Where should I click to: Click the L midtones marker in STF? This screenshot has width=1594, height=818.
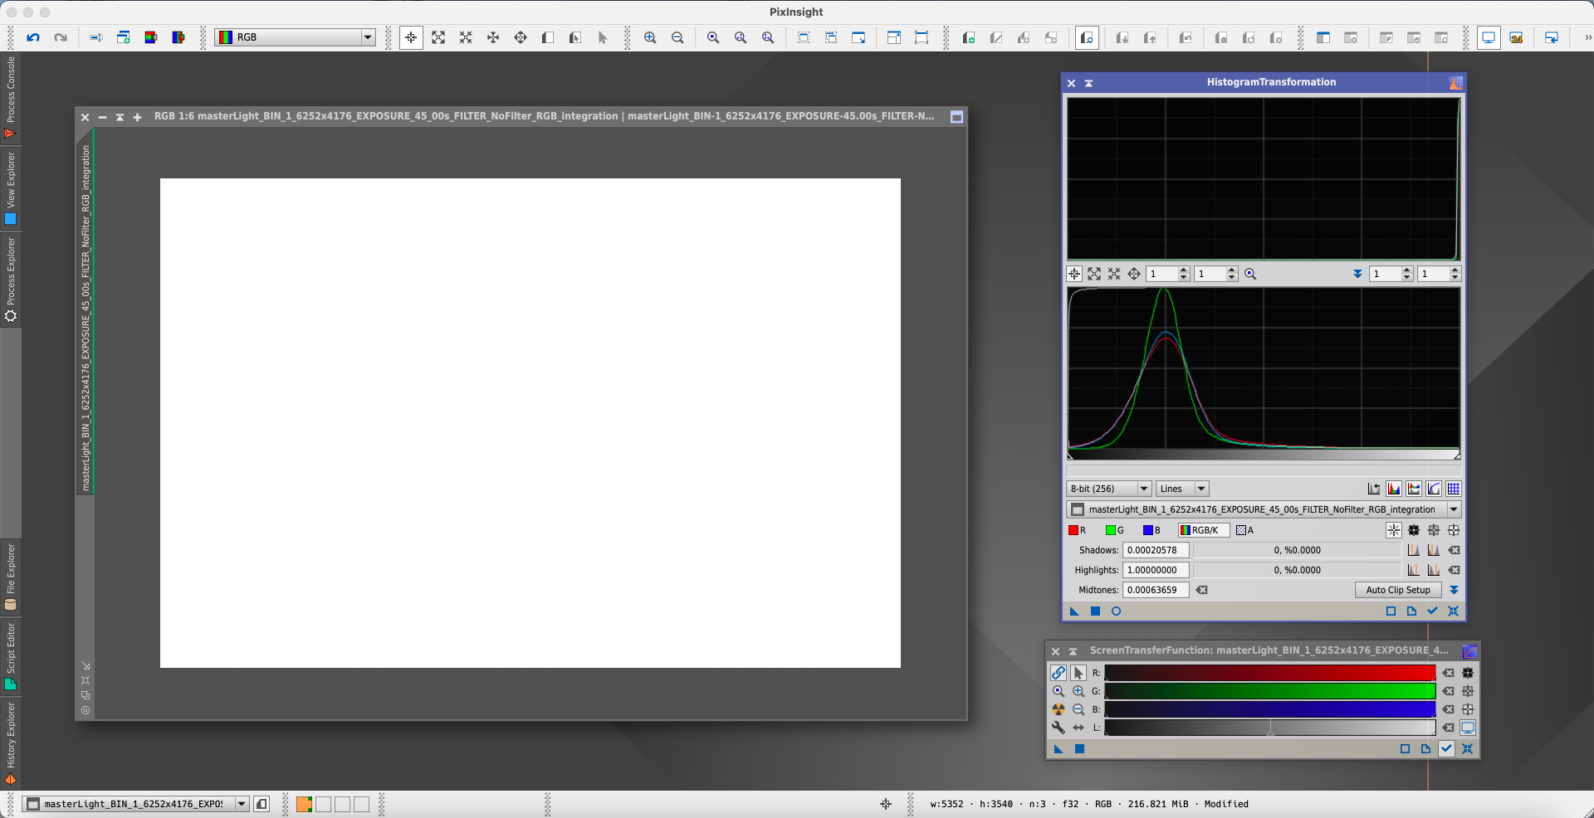click(1270, 731)
